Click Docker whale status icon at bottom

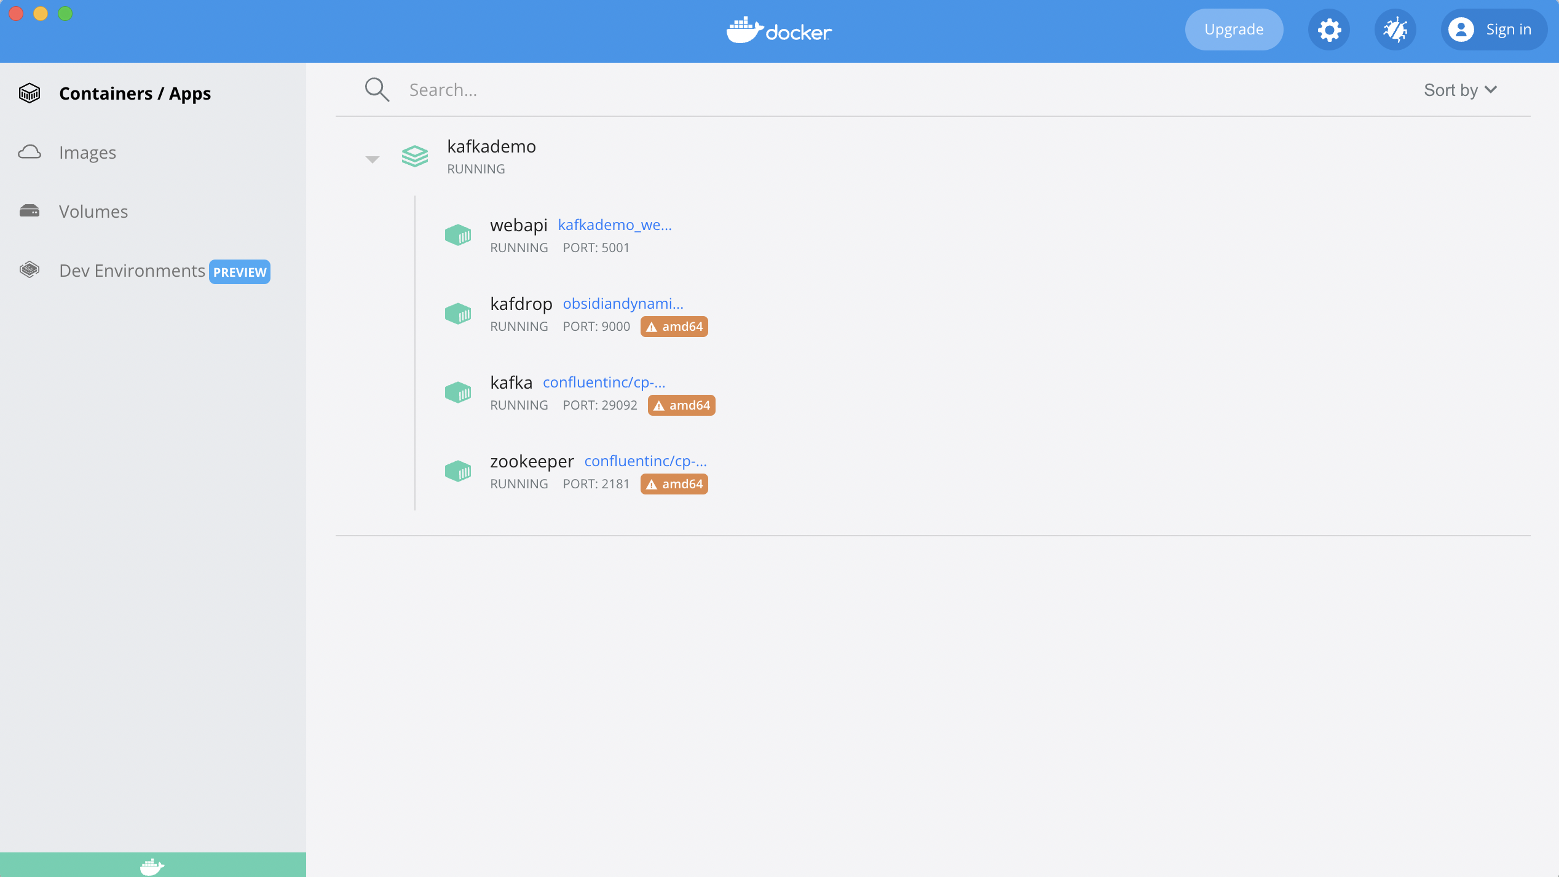[x=152, y=866]
